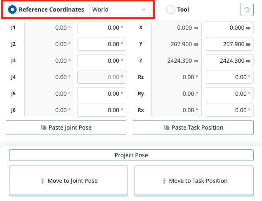Click the J6 target angle input field
Screen dimensions: 262x201
(x=101, y=110)
